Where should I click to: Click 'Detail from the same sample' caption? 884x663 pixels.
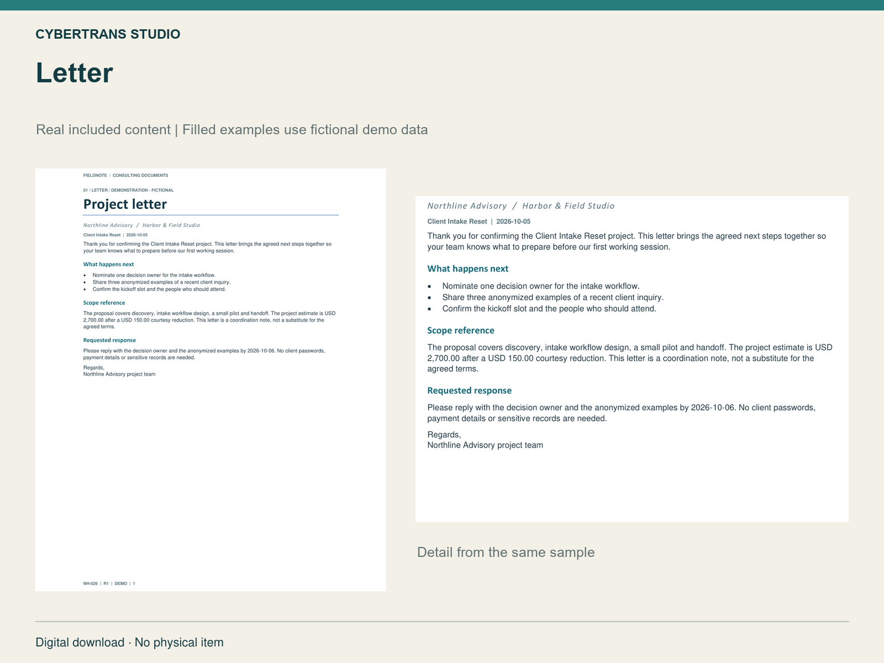[506, 552]
